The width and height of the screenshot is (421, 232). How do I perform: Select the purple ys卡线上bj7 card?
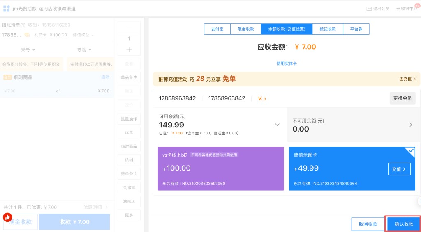click(x=221, y=168)
